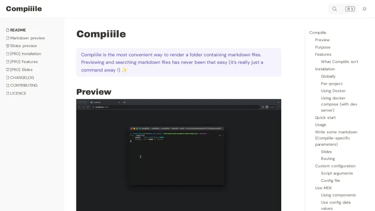Click the Compiiile logo in header
Viewport: 375px width, 211px height.
24,9
